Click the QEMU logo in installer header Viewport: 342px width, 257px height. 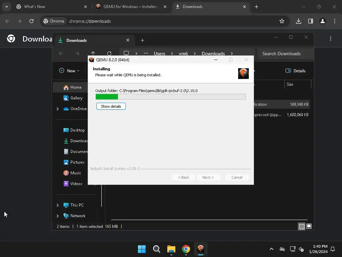tap(243, 73)
